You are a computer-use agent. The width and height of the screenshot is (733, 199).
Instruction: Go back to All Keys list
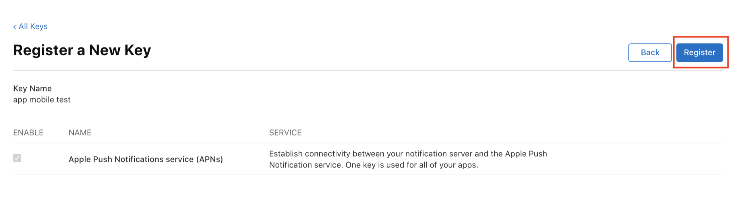coord(30,26)
